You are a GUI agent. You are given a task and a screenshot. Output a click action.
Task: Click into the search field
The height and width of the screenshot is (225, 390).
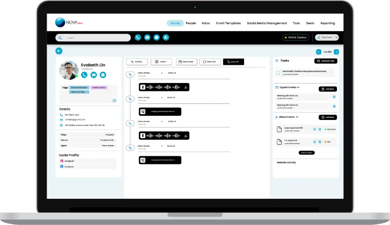[97, 37]
